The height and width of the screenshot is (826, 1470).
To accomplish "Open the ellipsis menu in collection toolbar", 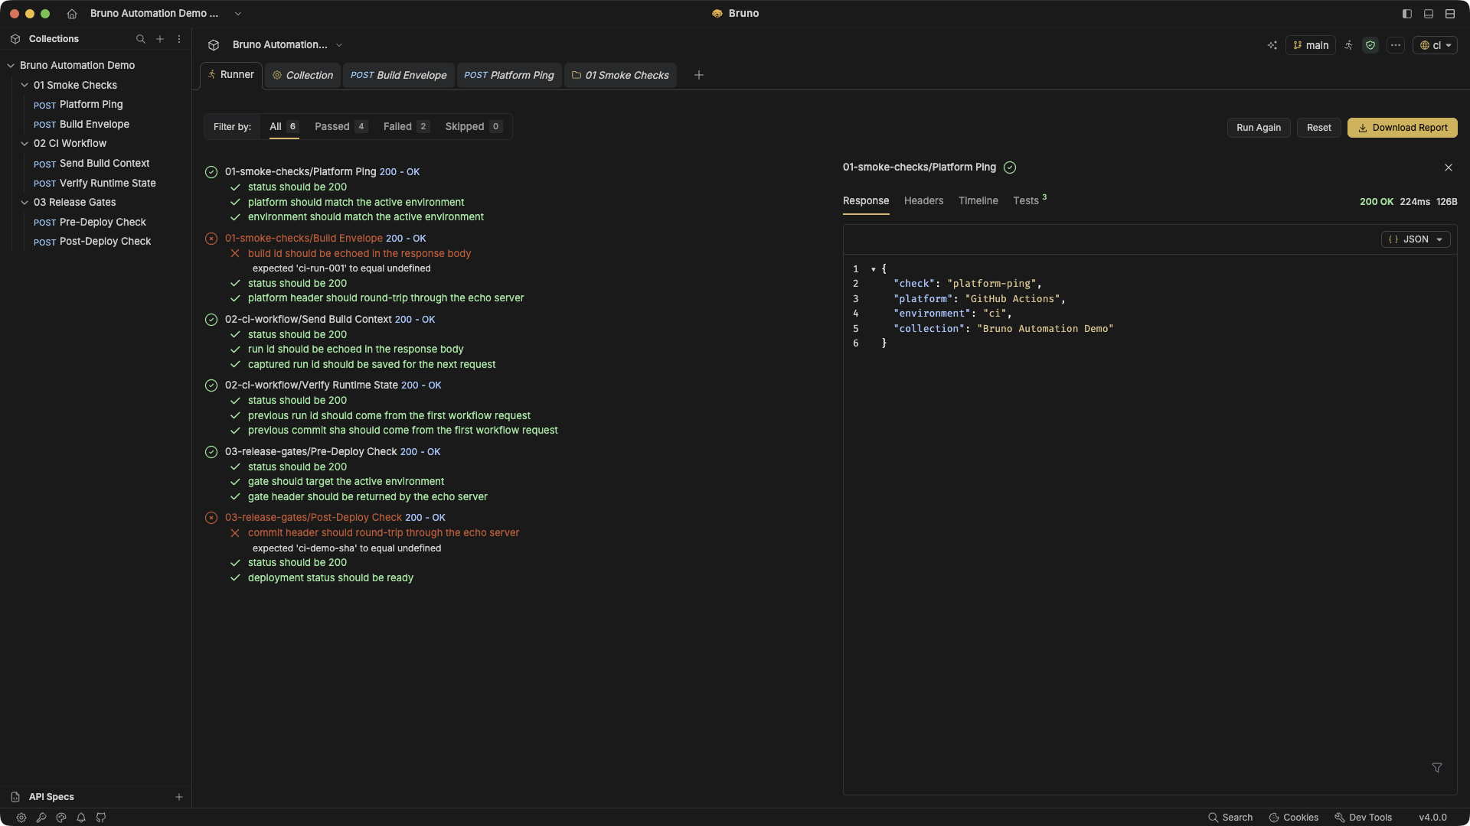I will pos(1396,45).
